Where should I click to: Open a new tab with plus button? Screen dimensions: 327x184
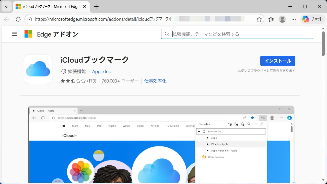[96, 7]
